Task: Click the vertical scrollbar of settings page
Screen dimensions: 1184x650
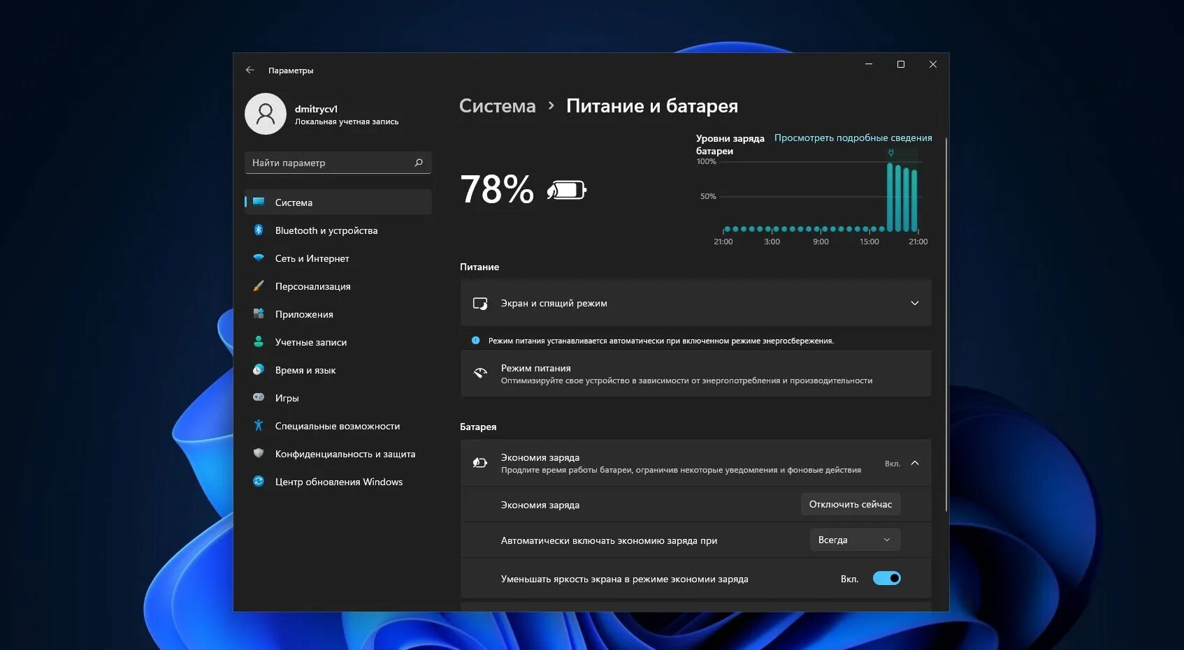Action: (946, 325)
